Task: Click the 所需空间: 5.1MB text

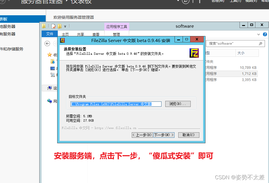Action: click(79, 116)
